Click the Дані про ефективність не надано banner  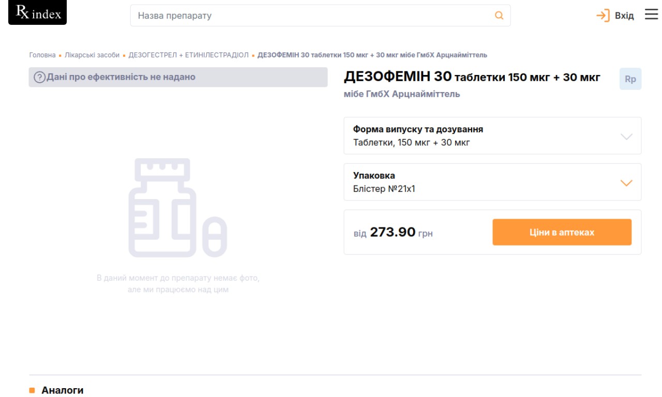coord(178,78)
